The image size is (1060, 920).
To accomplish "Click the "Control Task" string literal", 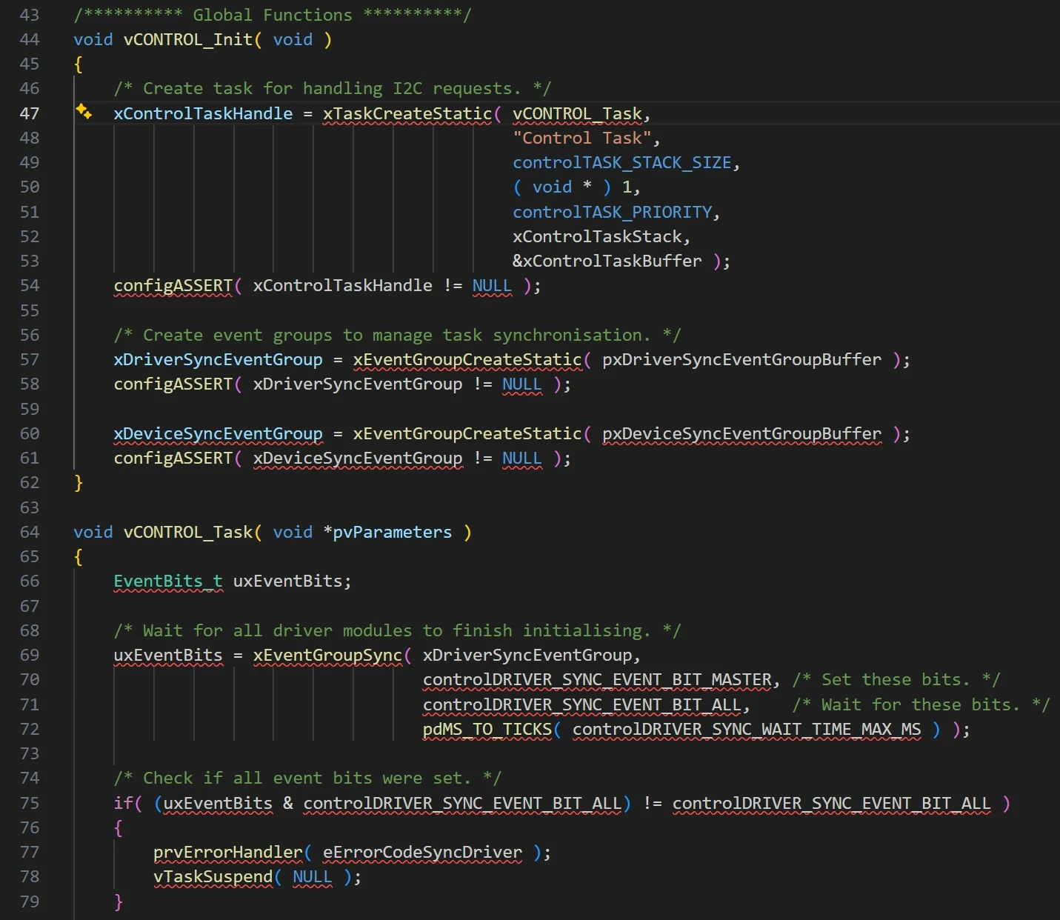I will point(581,138).
